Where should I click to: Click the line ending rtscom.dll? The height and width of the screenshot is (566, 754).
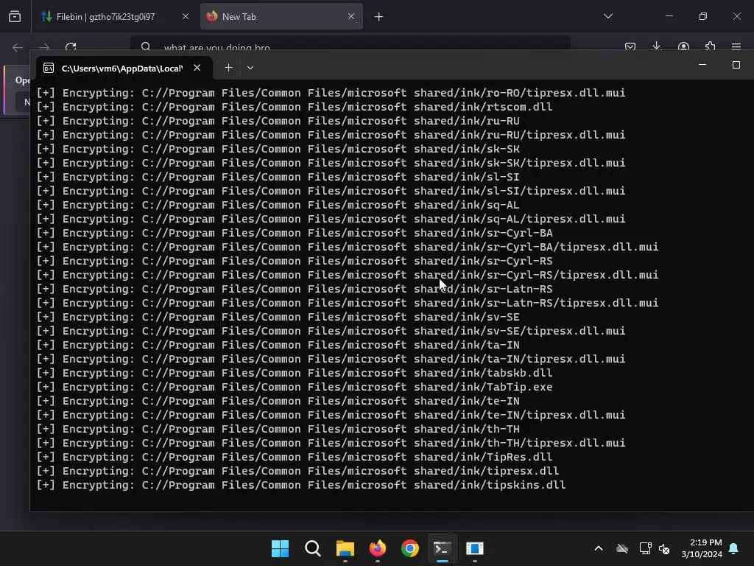coord(295,107)
